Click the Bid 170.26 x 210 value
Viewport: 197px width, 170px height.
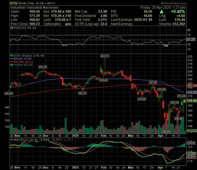[61, 16]
